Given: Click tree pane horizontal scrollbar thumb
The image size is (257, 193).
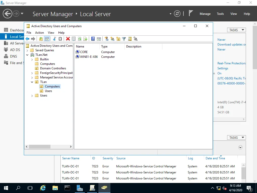Looking at the screenshot, I should (x=40, y=147).
